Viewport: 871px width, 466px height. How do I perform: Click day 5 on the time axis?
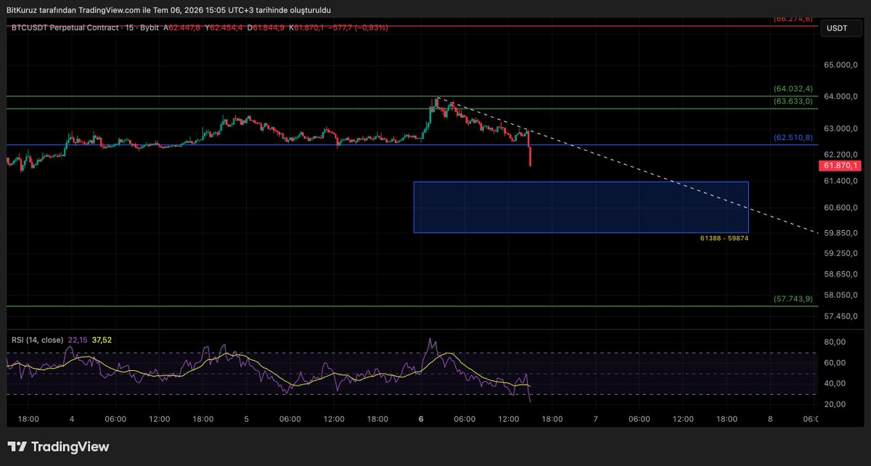click(246, 420)
